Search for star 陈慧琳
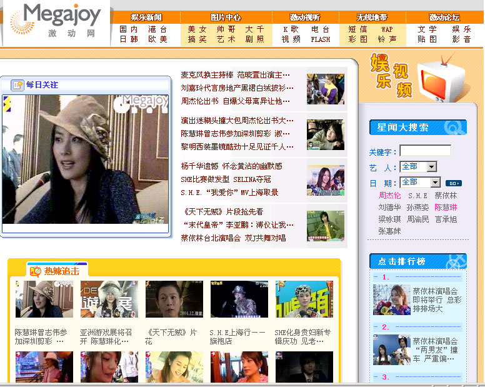The height and width of the screenshot is (387, 485). (446, 208)
